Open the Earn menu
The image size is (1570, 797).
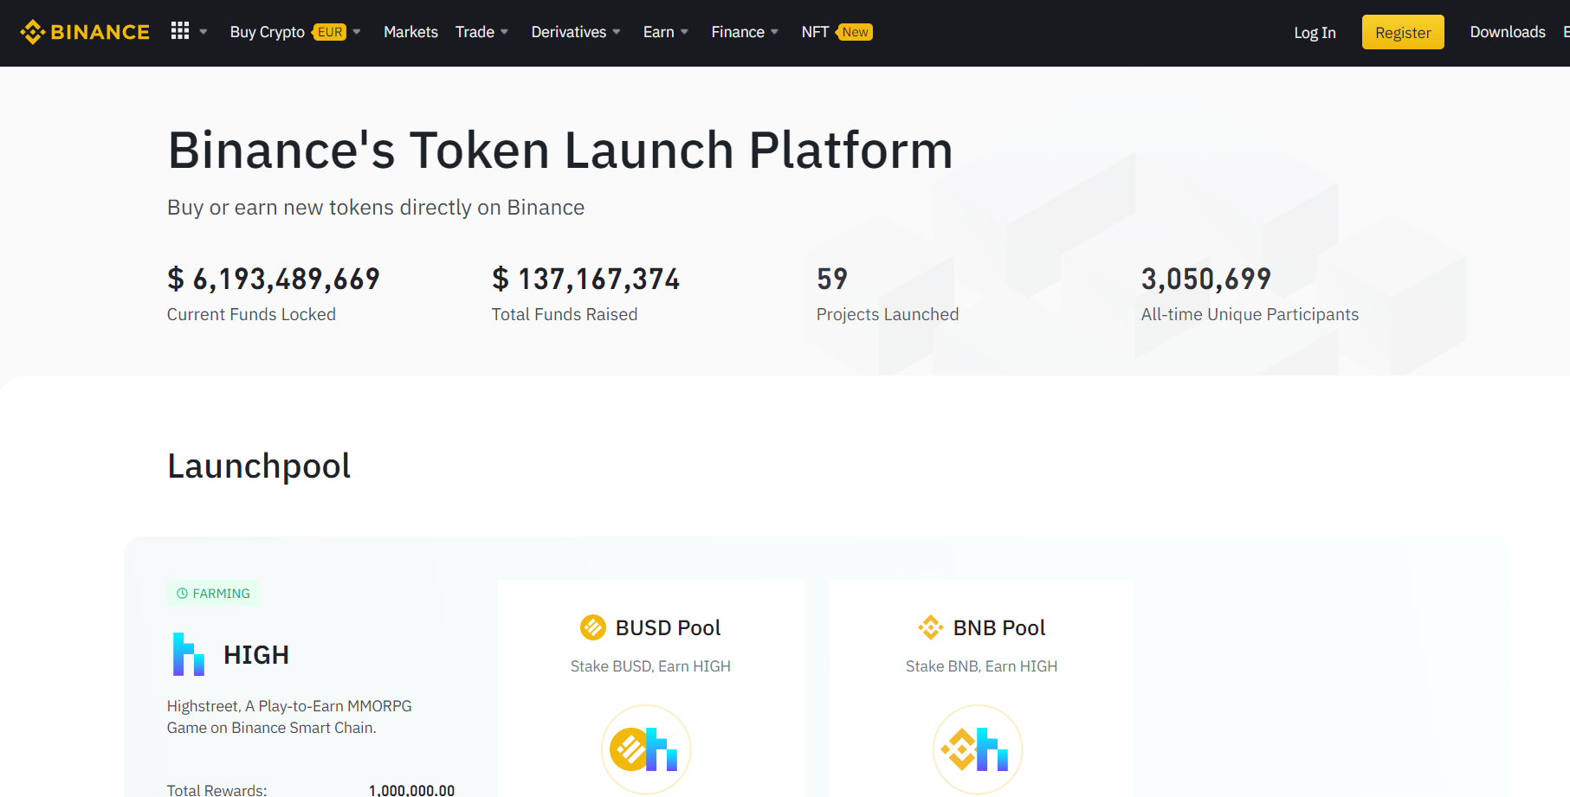pyautogui.click(x=658, y=32)
